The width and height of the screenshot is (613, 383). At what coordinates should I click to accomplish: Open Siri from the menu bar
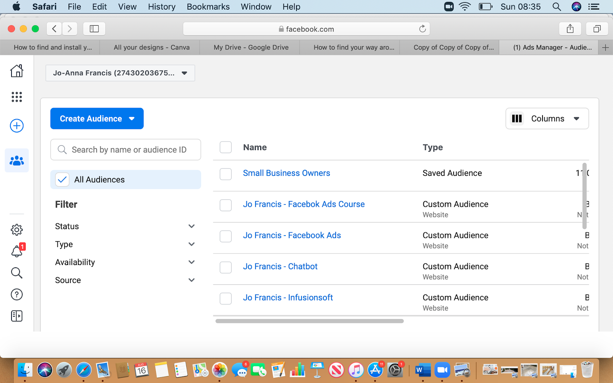click(576, 7)
